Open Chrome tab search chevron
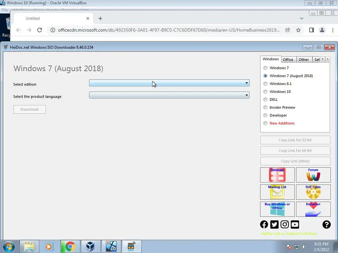Viewport: 338px width, 253px height. tap(302, 18)
